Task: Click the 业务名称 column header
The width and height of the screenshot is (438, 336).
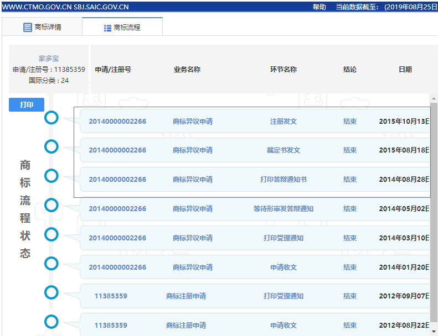Action: pos(187,69)
